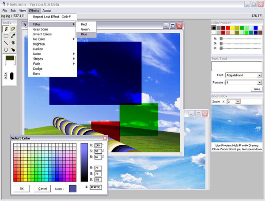Apply Invert Colors effect
Image resolution: width=265 pixels, height=201 pixels.
tap(53, 34)
